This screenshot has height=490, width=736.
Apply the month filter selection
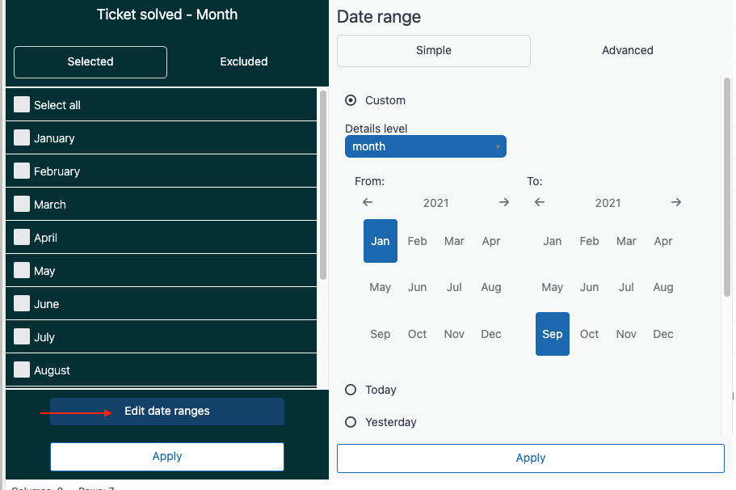click(166, 456)
